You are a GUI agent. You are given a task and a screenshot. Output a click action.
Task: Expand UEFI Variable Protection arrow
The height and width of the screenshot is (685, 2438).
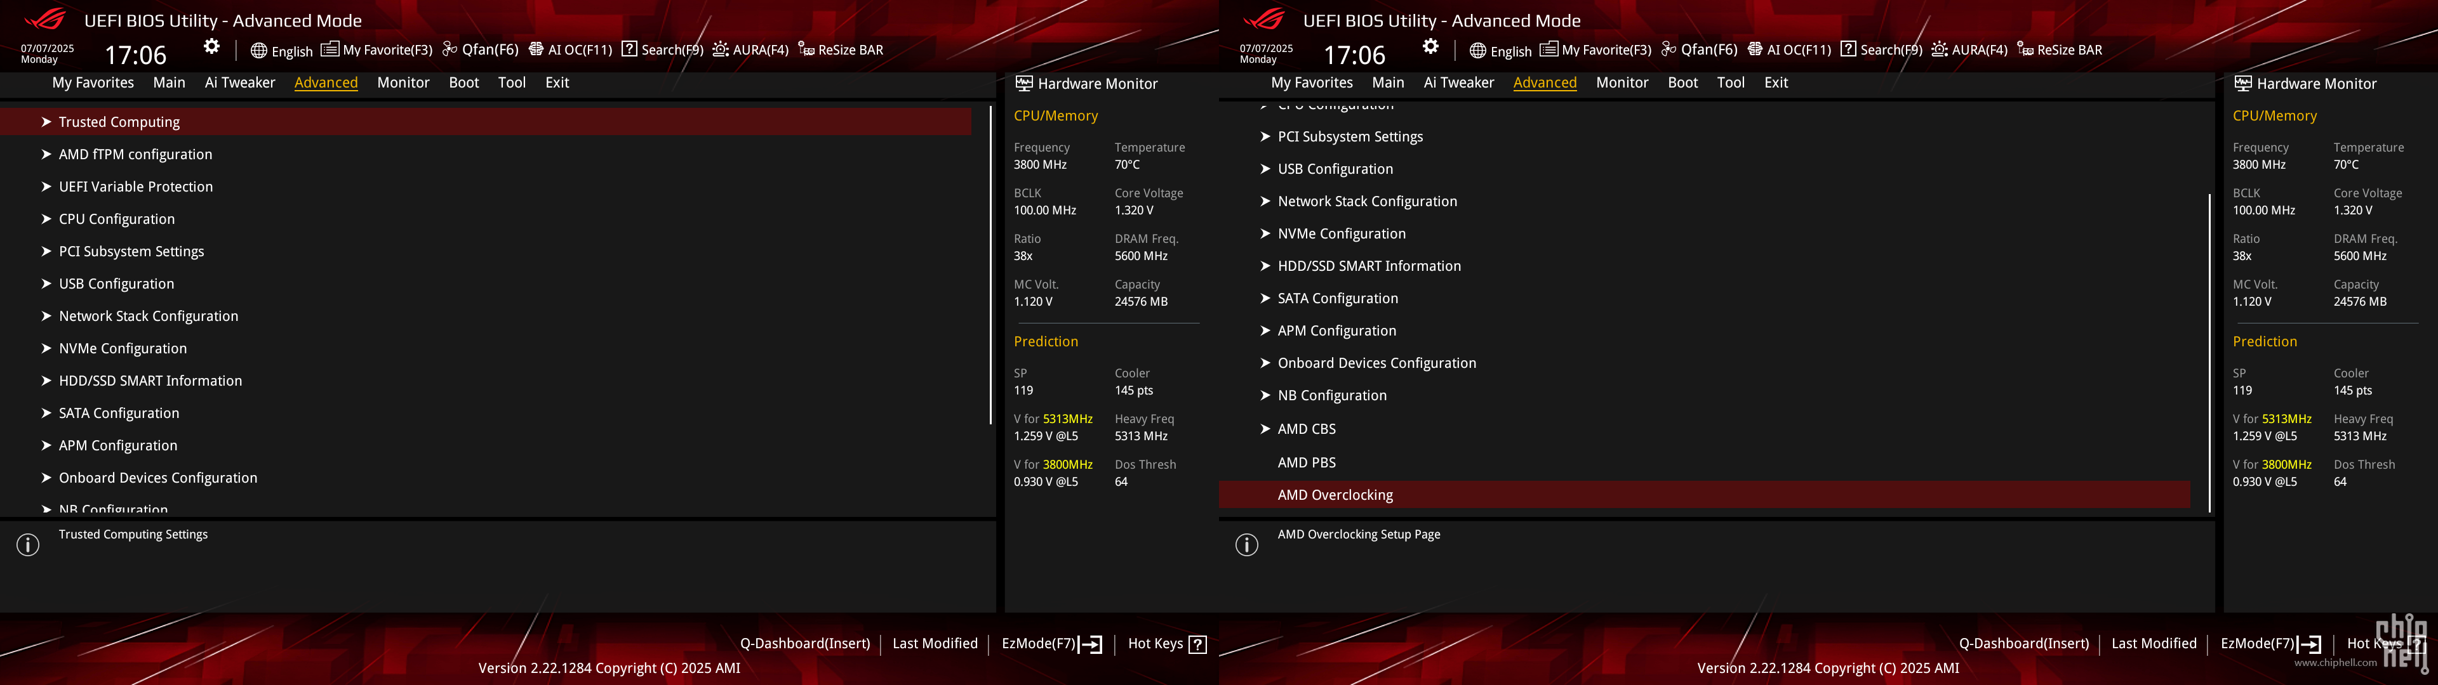tap(46, 186)
